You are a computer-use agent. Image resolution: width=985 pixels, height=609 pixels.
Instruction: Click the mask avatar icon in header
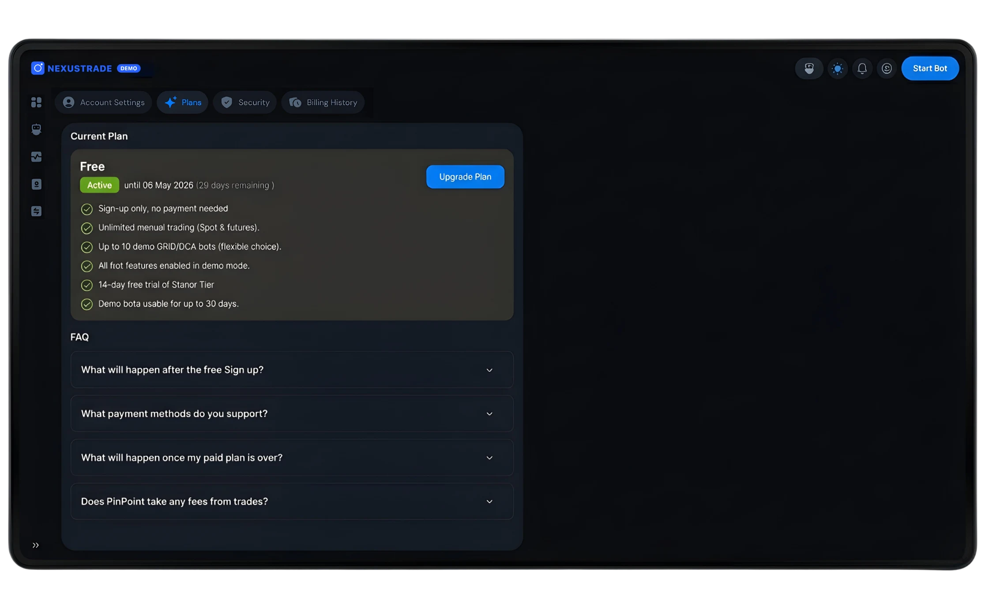[809, 68]
